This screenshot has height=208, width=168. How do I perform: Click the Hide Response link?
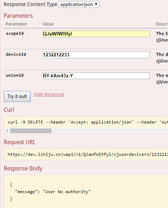[49, 94]
